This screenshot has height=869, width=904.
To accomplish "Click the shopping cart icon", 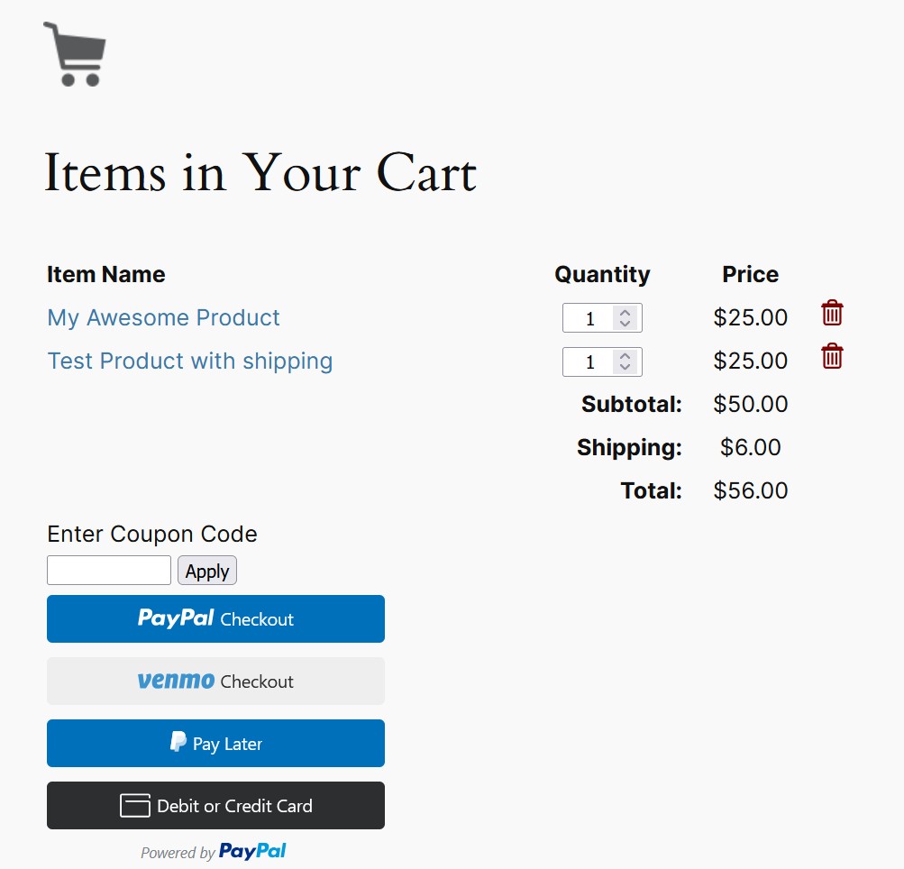I will coord(75,52).
